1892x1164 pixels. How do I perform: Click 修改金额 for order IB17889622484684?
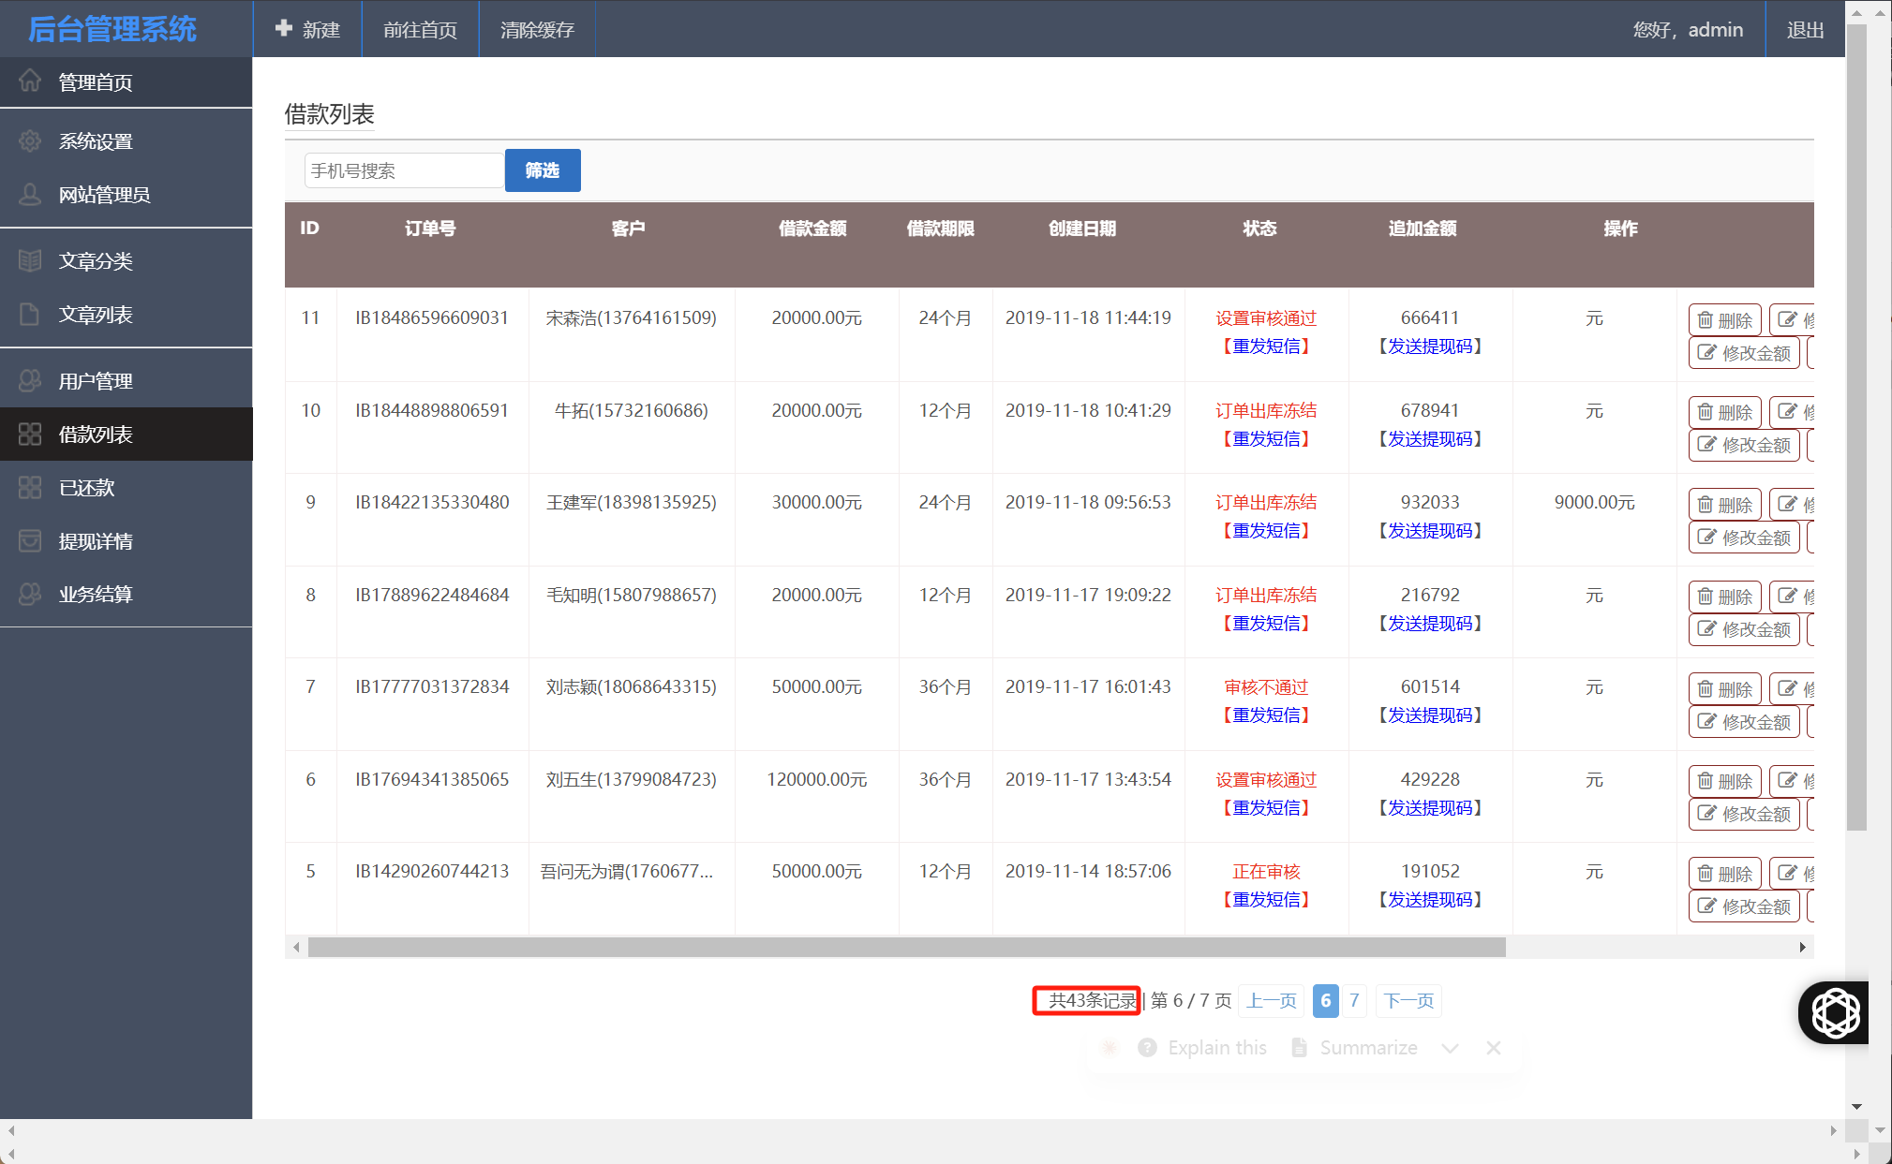[x=1744, y=629]
